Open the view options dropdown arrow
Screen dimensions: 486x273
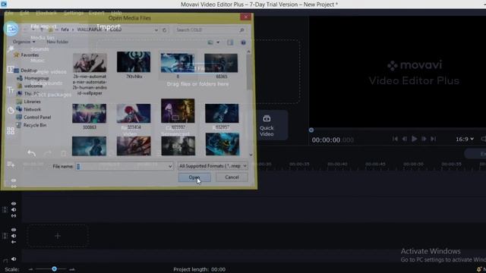point(218,42)
